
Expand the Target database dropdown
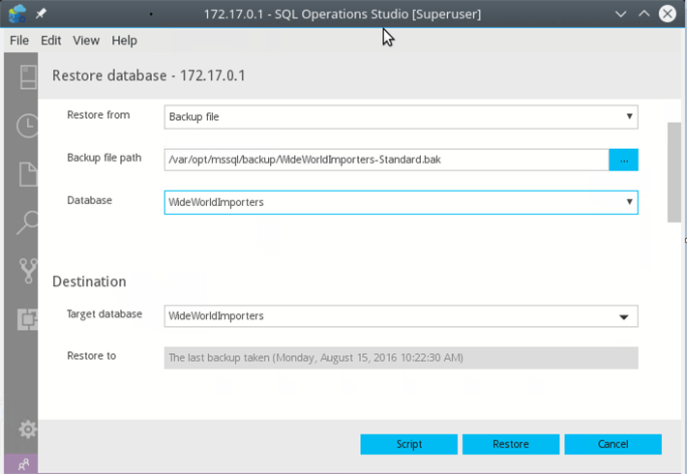pos(401,315)
